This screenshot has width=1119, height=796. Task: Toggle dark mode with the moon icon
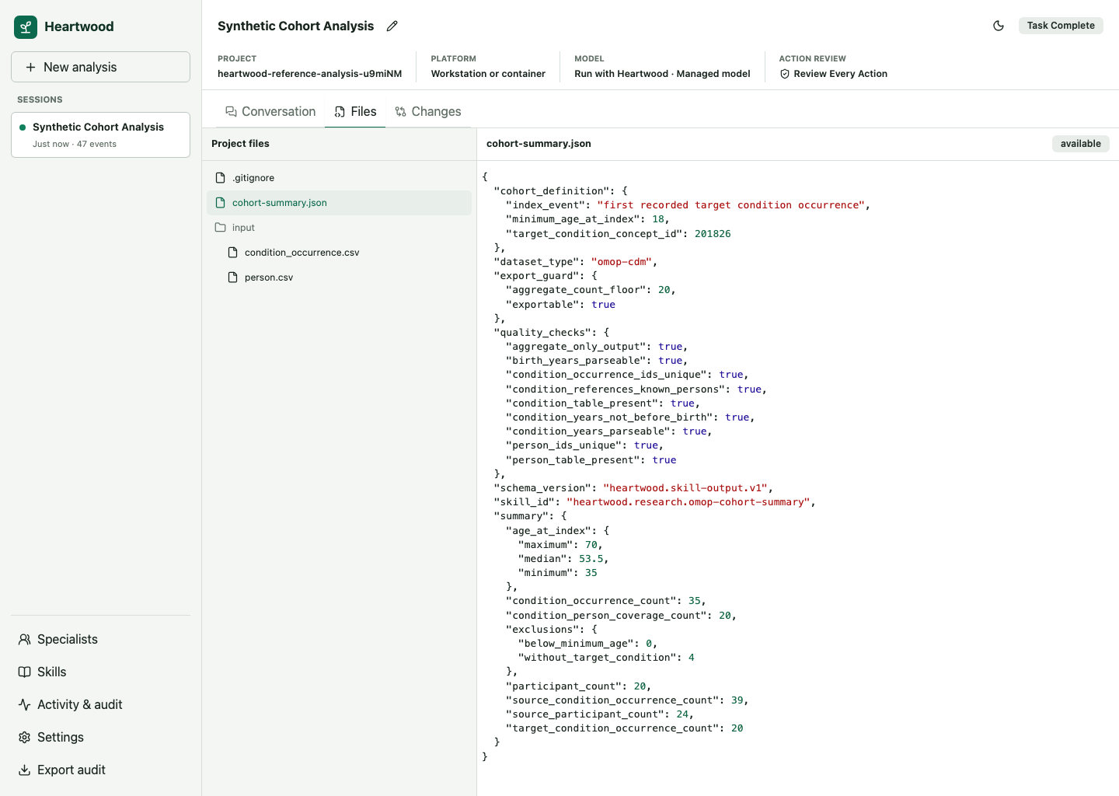[999, 26]
